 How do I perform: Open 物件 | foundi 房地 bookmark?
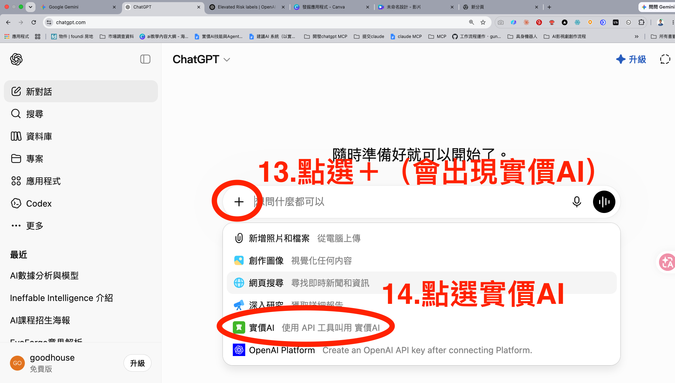[x=72, y=36]
